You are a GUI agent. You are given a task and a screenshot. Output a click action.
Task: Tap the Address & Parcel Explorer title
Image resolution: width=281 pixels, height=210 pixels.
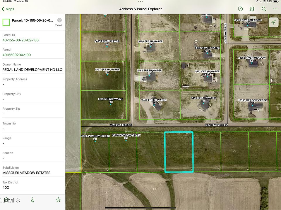[140, 9]
